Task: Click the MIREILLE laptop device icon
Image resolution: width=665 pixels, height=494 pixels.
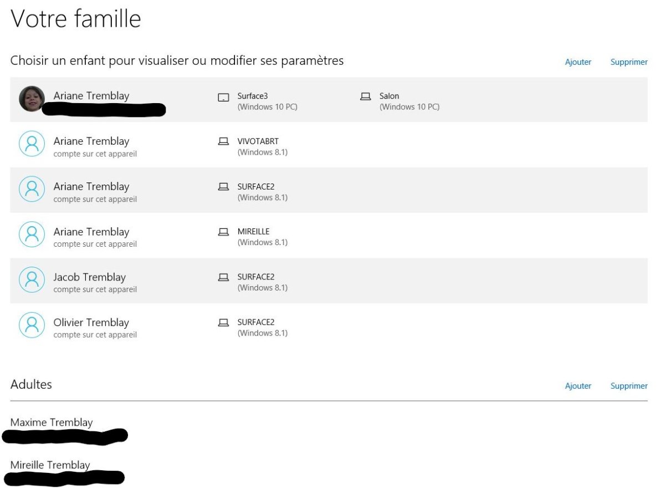Action: (223, 232)
